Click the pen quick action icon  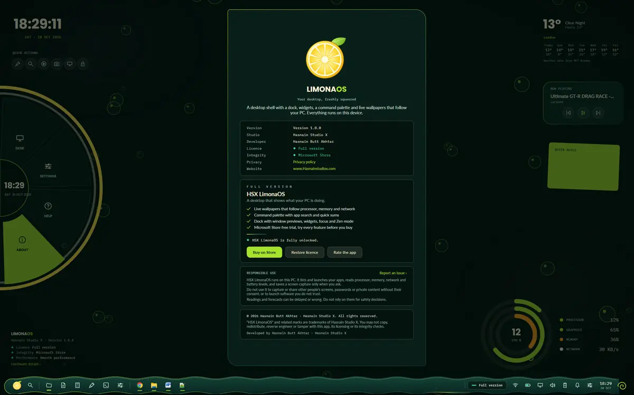(18, 64)
